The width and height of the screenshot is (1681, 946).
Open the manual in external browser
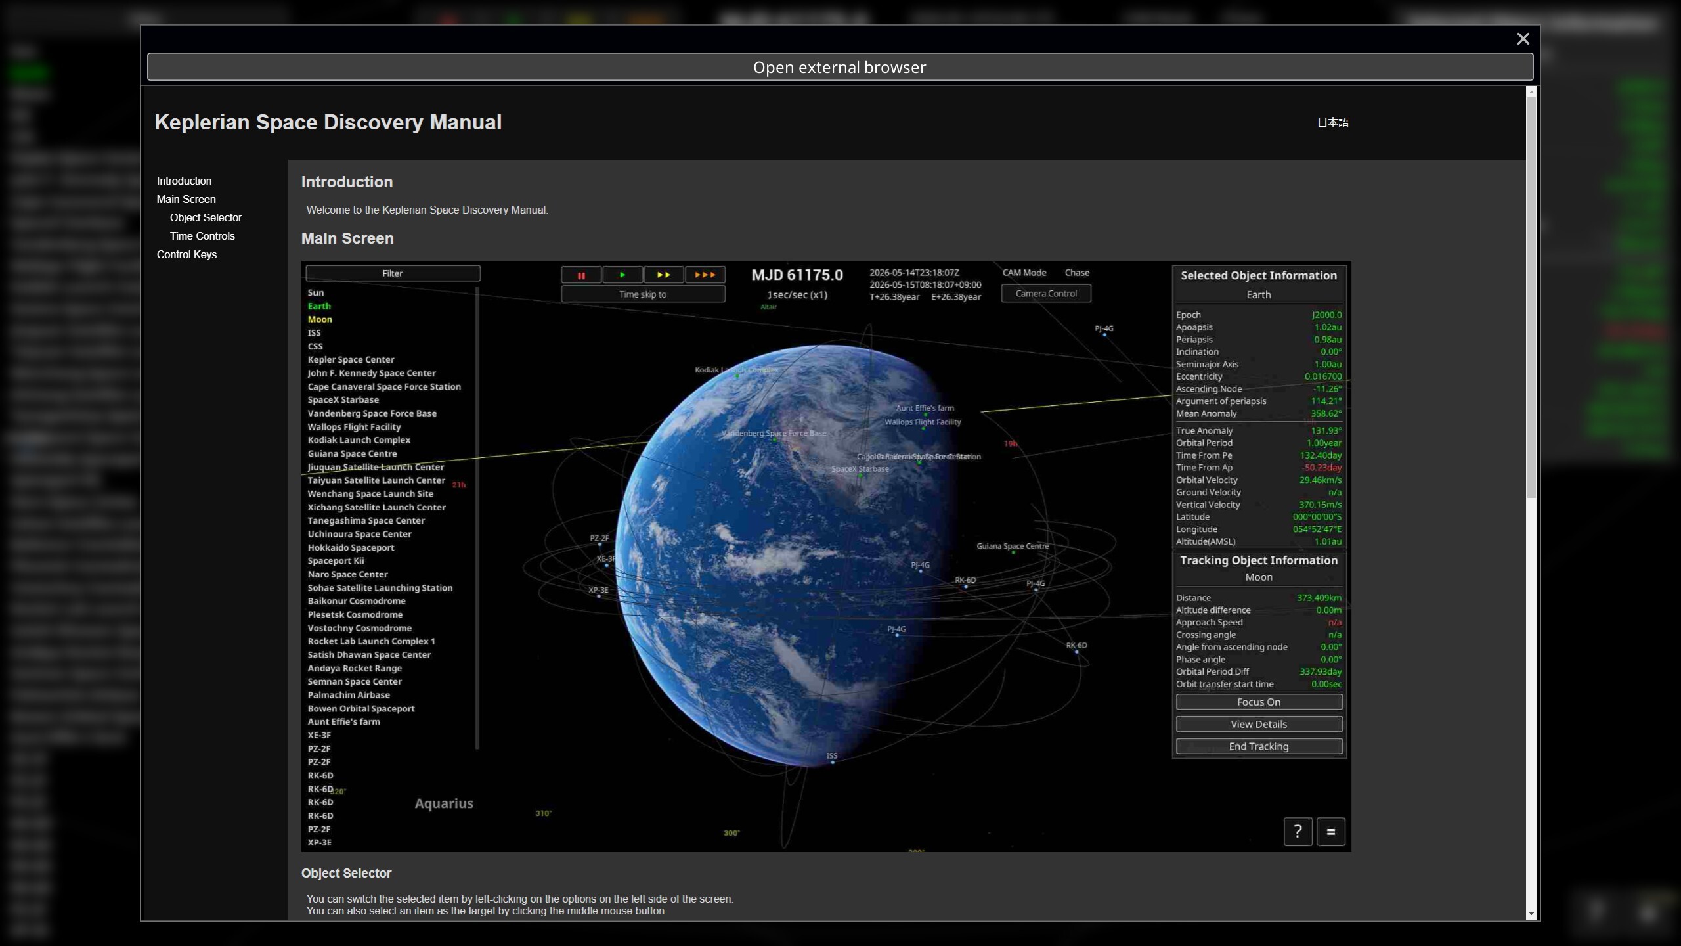(x=840, y=67)
